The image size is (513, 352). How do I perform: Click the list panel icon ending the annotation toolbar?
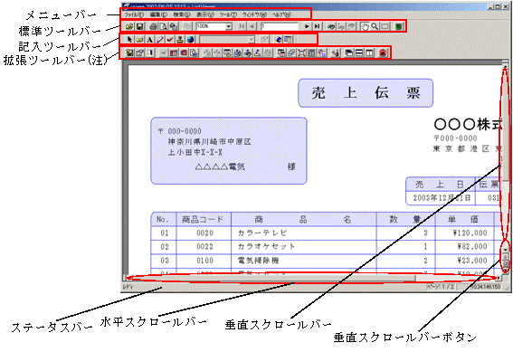(x=288, y=40)
